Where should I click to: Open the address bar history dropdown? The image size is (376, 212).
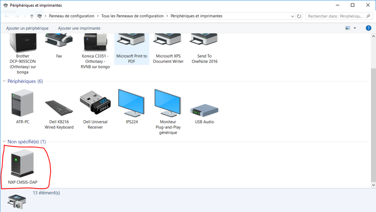[x=292, y=16]
